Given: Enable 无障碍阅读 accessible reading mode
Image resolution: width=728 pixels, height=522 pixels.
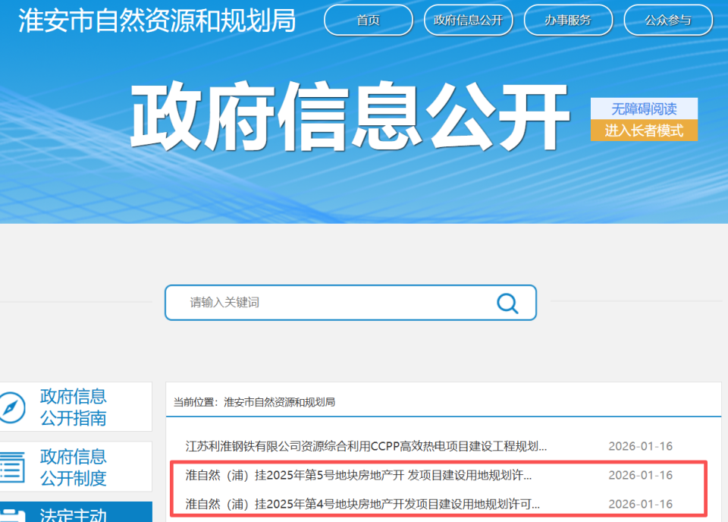Looking at the screenshot, I should tap(643, 108).
